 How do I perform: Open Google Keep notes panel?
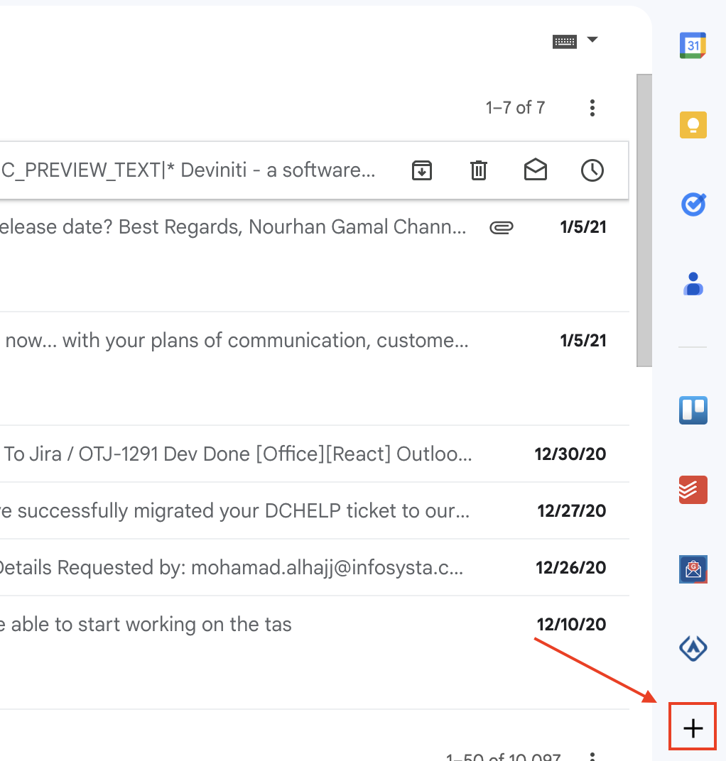coord(693,124)
